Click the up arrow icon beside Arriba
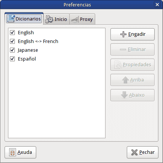163x163 pixels. [125, 80]
